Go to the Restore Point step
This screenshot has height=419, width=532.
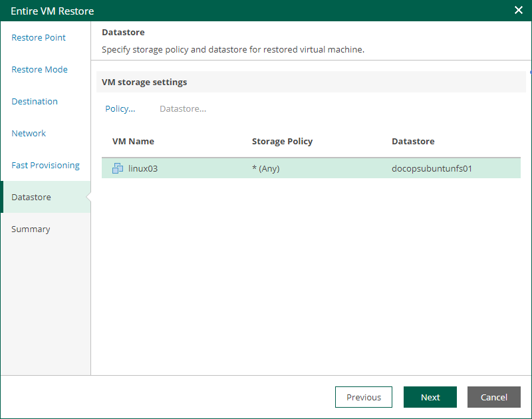click(38, 37)
